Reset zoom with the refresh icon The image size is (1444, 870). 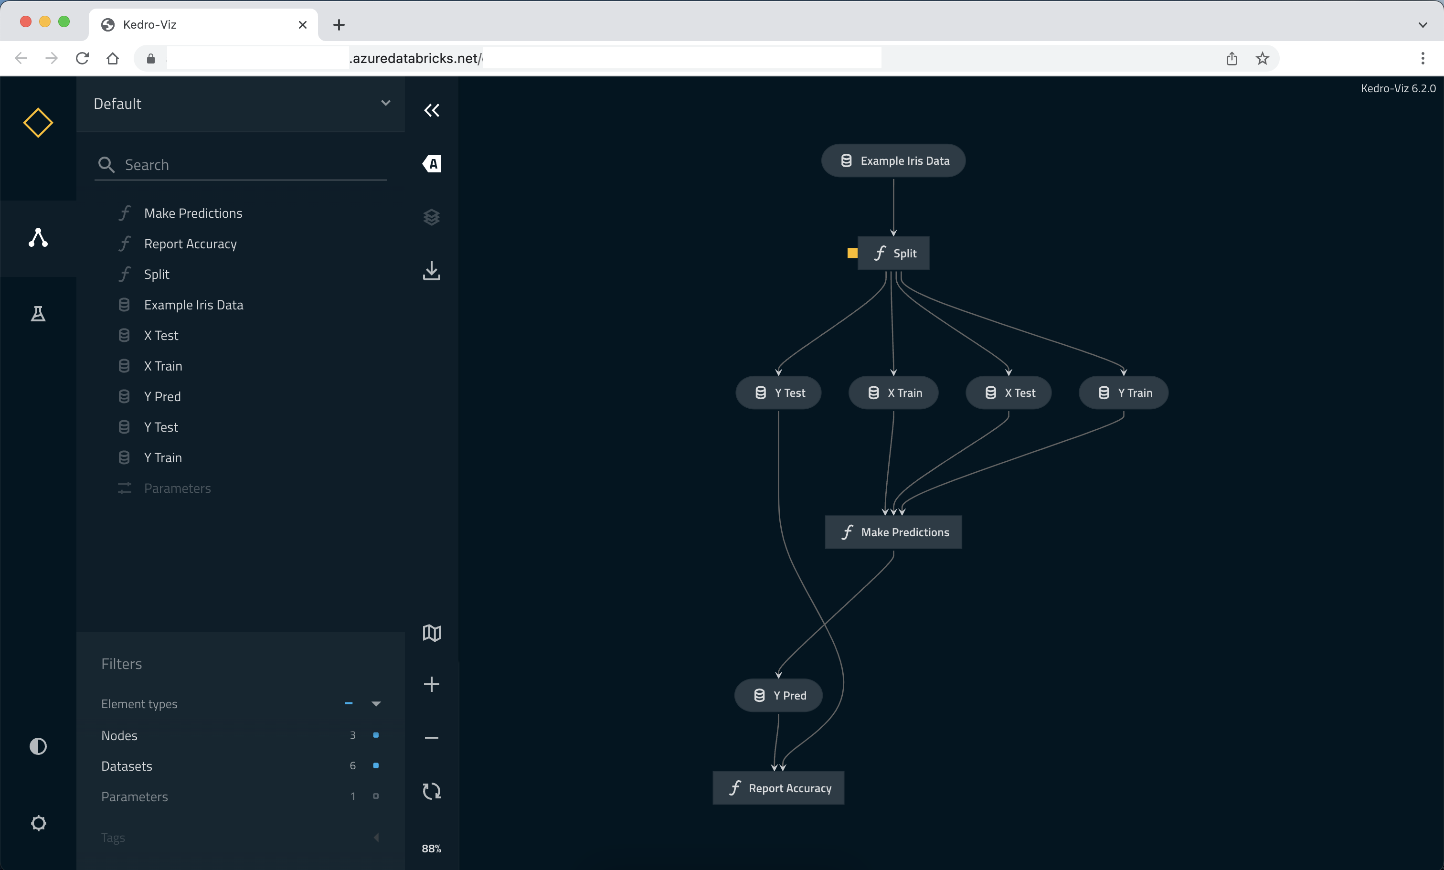click(x=432, y=792)
